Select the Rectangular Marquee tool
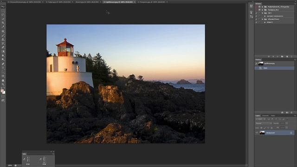The image size is (297, 167). coord(3,11)
